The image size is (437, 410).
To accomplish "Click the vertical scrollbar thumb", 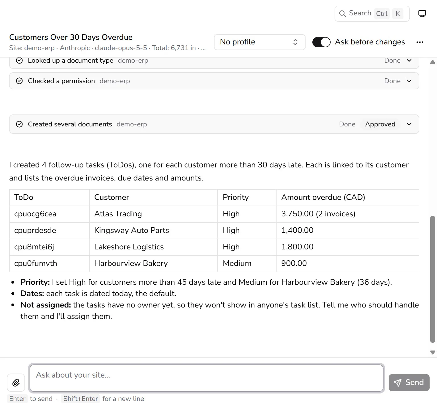I will click(x=433, y=279).
